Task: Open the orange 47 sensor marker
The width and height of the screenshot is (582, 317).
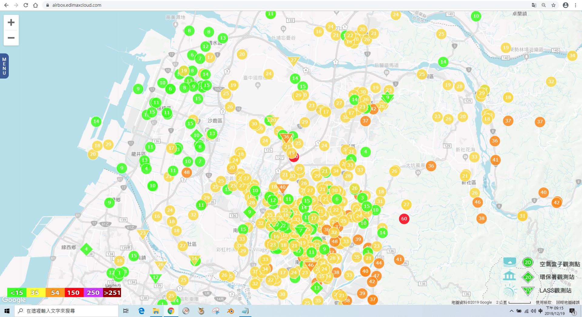Action: click(x=376, y=276)
